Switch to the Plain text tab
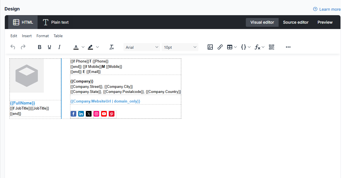The height and width of the screenshot is (178, 345). click(x=56, y=22)
